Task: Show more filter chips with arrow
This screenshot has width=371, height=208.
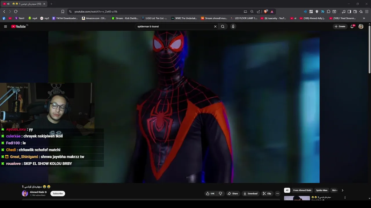Action: pos(342,190)
